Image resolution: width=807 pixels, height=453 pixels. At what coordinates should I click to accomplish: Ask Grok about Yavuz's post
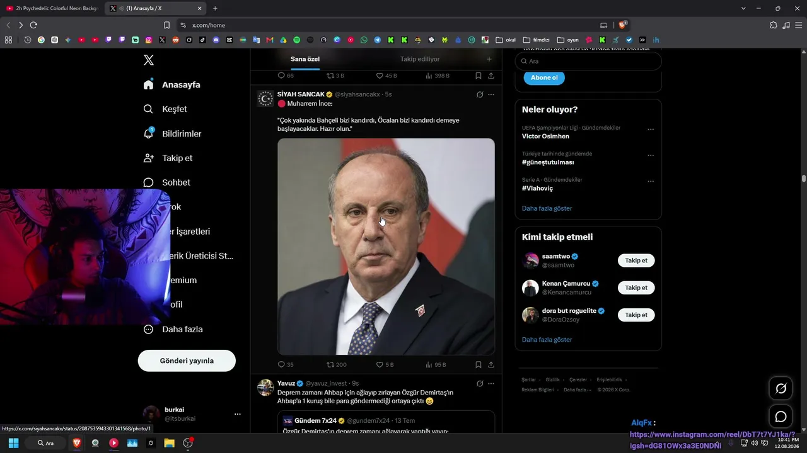(480, 383)
